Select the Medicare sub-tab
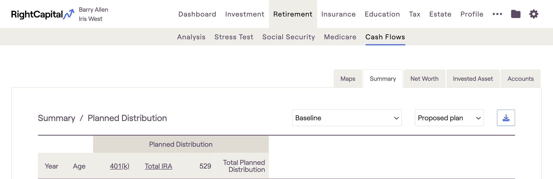Viewport: 553px width, 179px height. tap(340, 37)
